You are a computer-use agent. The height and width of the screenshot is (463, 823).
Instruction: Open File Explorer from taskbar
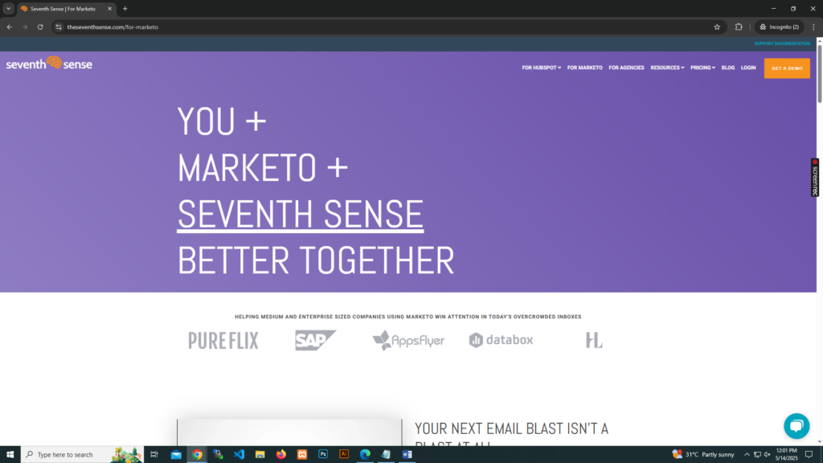[x=260, y=455]
